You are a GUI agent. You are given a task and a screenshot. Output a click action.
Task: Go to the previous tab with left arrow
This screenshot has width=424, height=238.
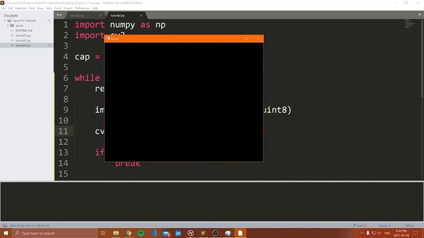point(58,15)
